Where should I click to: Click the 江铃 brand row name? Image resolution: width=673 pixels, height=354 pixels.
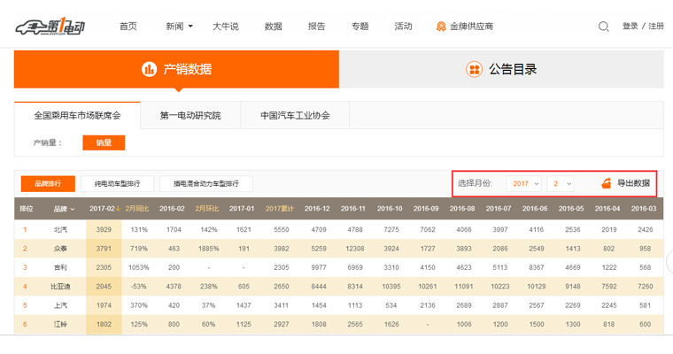pyautogui.click(x=60, y=324)
